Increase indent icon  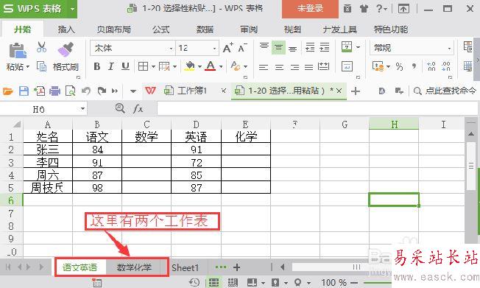pyautogui.click(x=325, y=47)
